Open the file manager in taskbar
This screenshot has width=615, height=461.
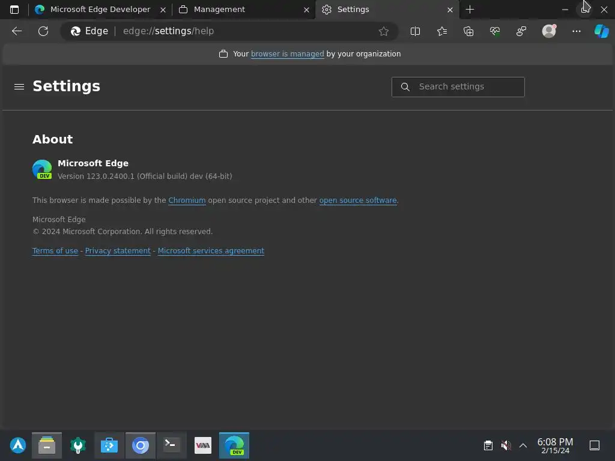pos(47,445)
